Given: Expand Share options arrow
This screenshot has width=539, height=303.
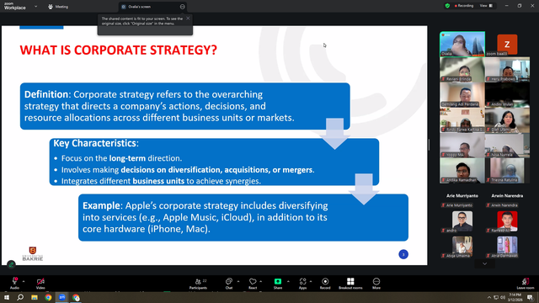Looking at the screenshot, I should [288, 281].
